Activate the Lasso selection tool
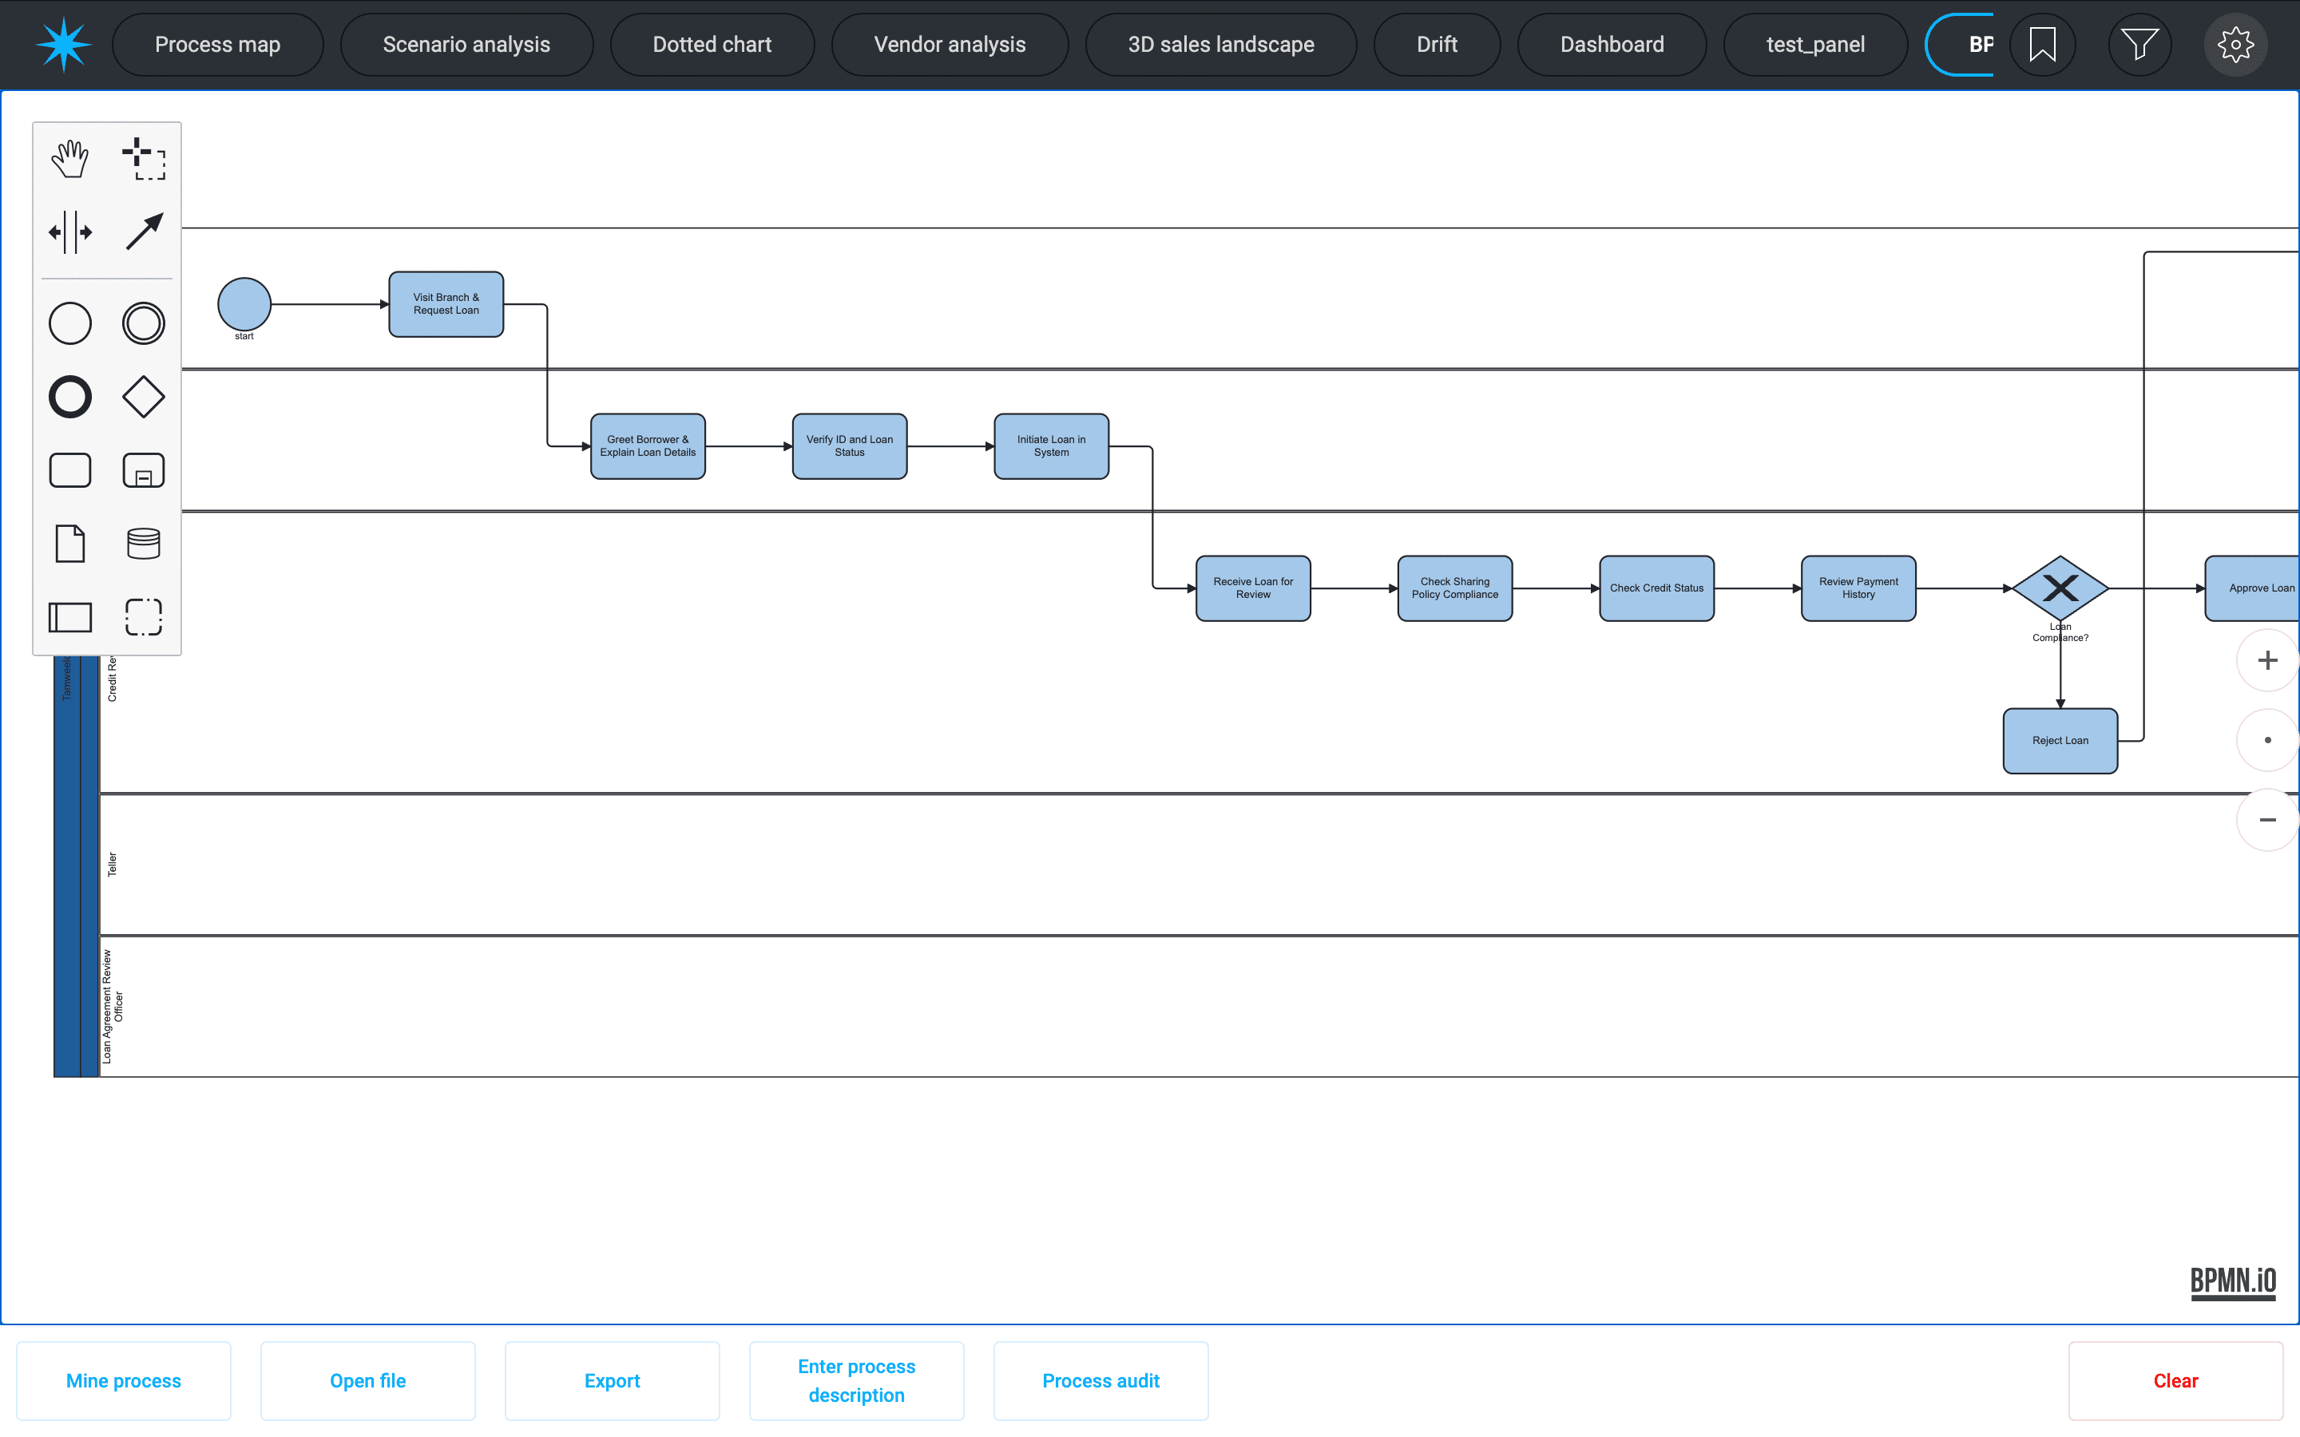The height and width of the screenshot is (1437, 2300). tap(144, 159)
